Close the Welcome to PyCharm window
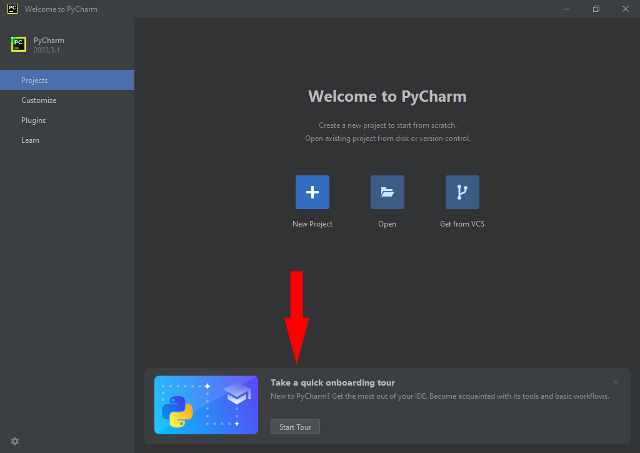Screen dimensions: 640x453 coord(626,9)
